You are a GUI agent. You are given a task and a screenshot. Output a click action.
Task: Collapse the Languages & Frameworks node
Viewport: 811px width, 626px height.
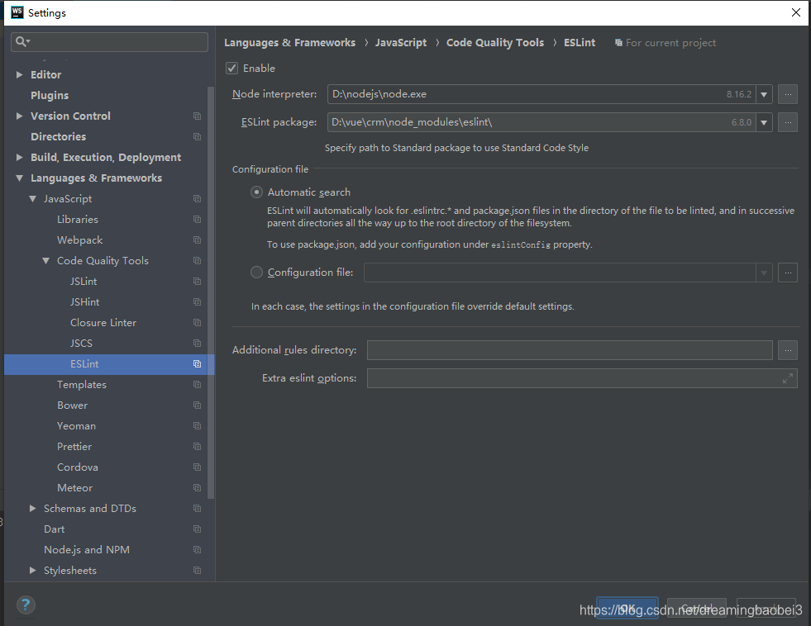19,178
